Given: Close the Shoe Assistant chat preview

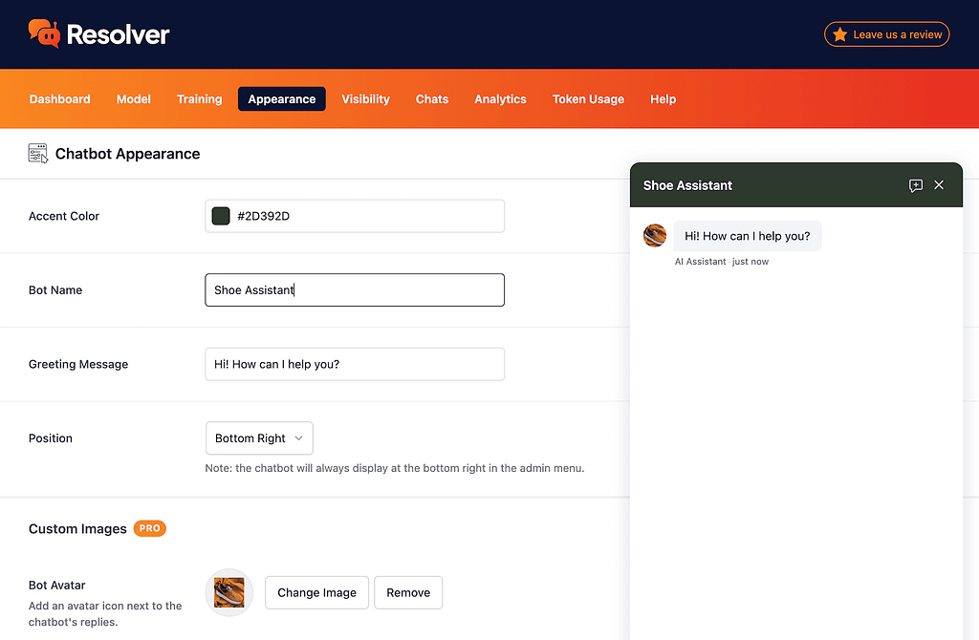Looking at the screenshot, I should pos(939,184).
